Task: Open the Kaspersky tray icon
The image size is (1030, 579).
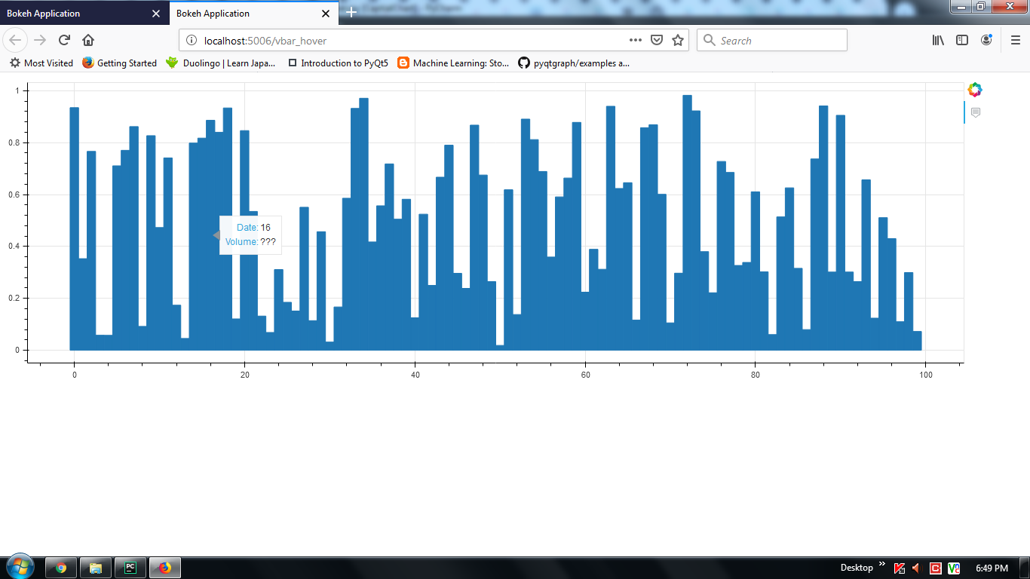Action: point(900,568)
